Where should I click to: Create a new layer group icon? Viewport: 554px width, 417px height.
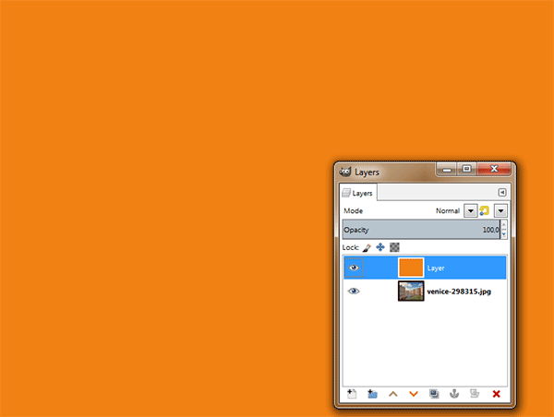click(372, 394)
